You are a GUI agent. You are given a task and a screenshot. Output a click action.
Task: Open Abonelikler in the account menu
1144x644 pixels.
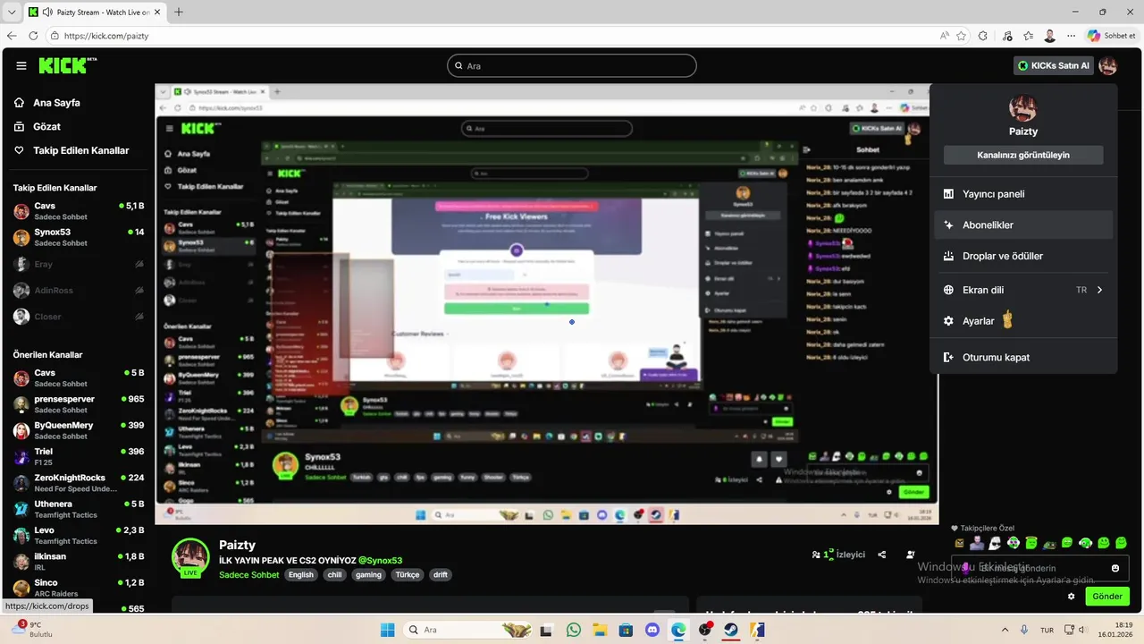tap(1023, 225)
